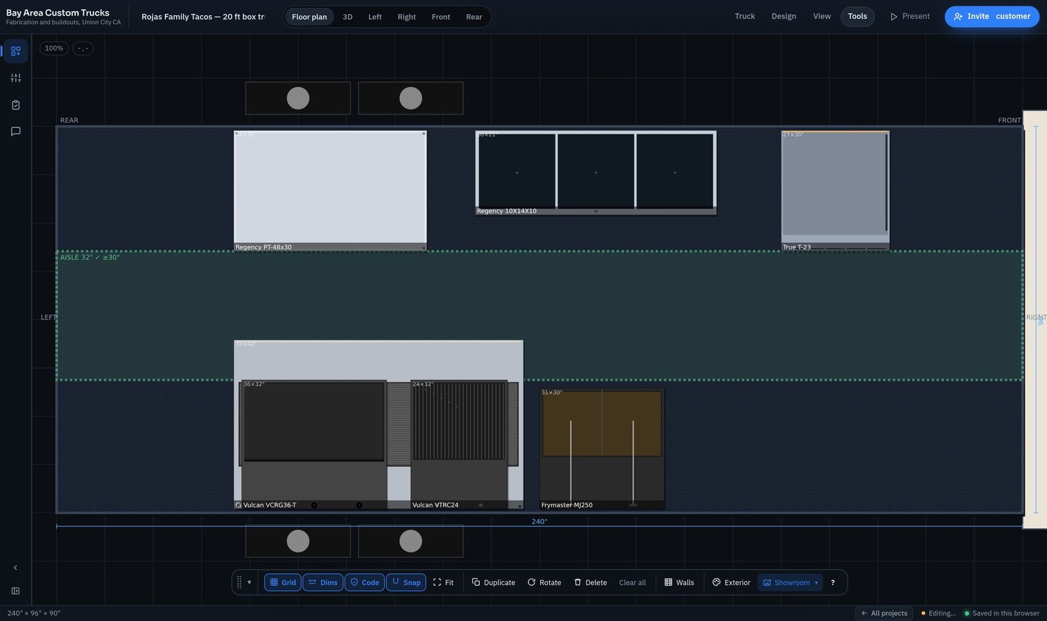Toggle the Grid overlay
1047x621 pixels.
tap(283, 582)
